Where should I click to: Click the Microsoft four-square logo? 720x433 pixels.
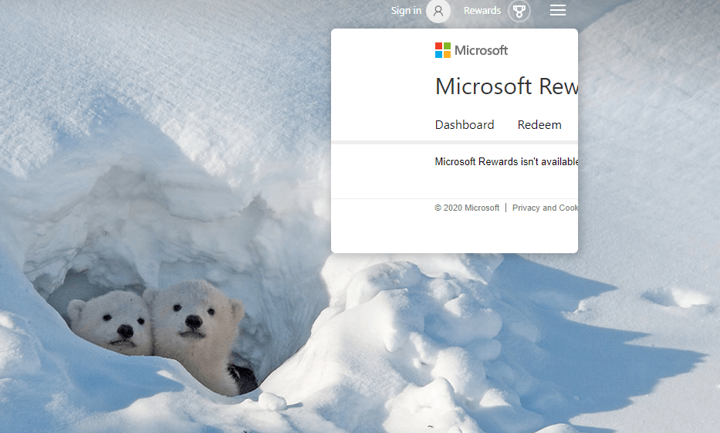point(442,50)
